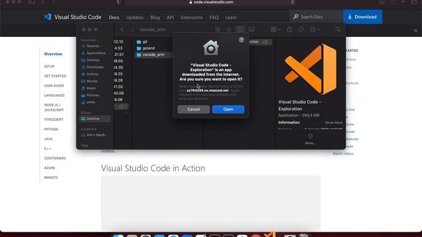Click the Visual Studio Code in Action video placeholder
The image size is (422, 237).
[x=211, y=203]
